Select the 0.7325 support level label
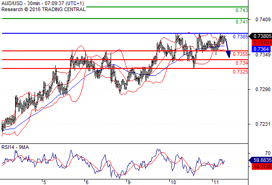Viewport: 272px width, 185px height. (x=240, y=72)
